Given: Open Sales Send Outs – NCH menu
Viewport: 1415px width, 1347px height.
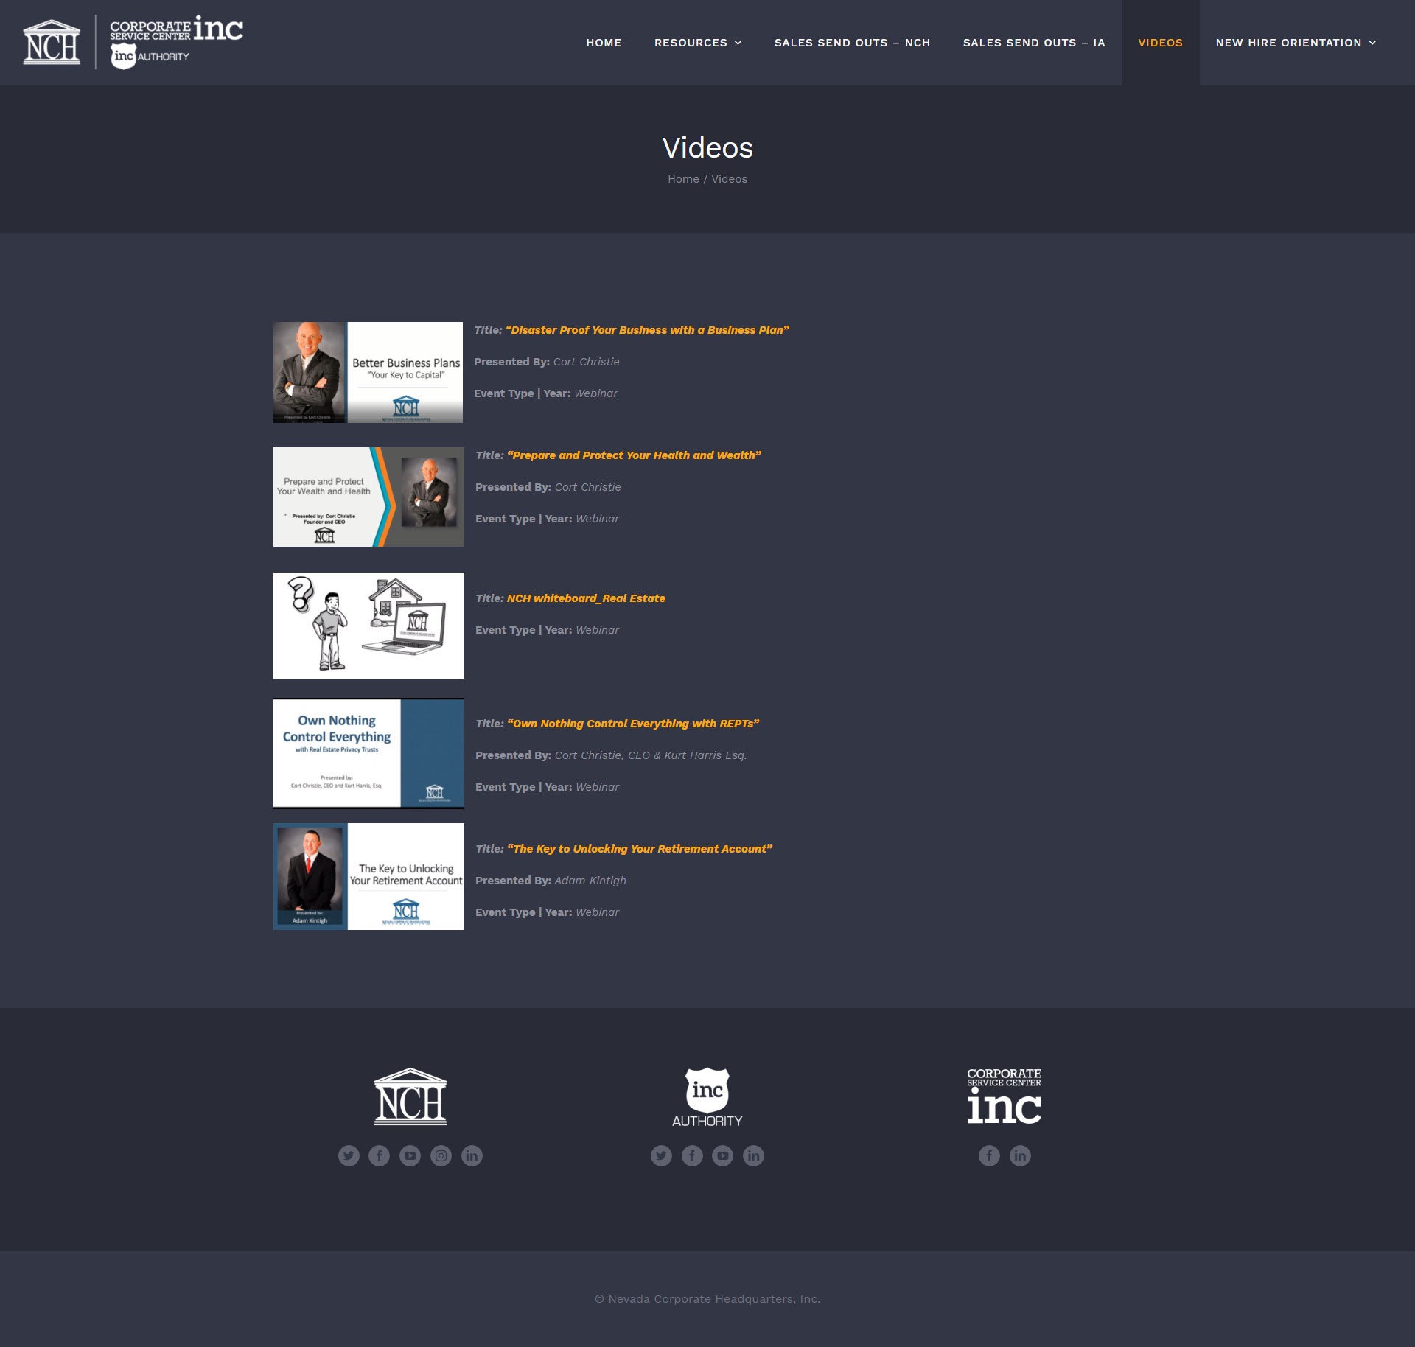Looking at the screenshot, I should tap(852, 43).
